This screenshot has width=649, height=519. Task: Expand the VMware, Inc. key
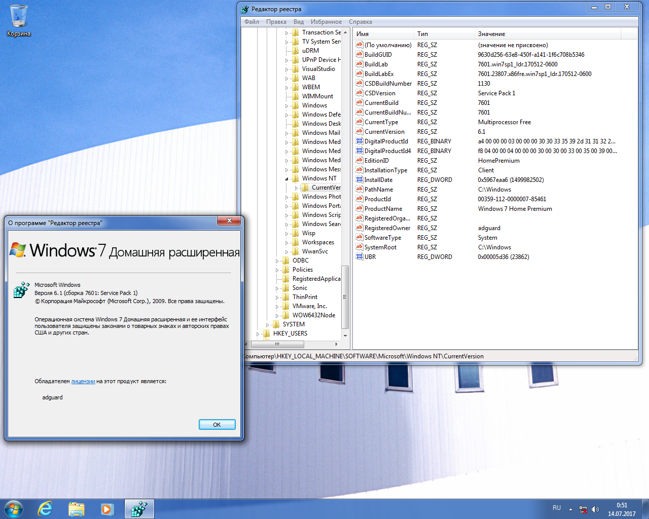point(277,307)
